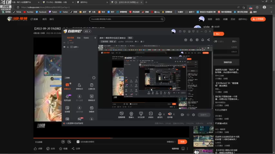Click the danmaku comment input field

tap(122, 142)
